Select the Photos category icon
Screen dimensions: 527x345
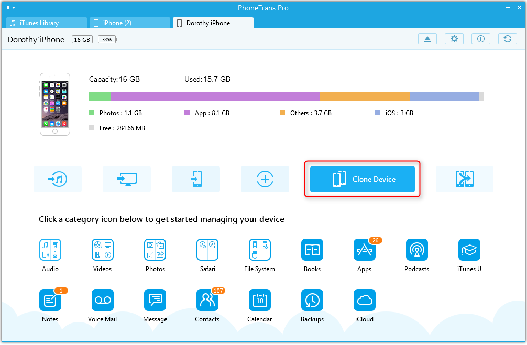click(x=155, y=250)
